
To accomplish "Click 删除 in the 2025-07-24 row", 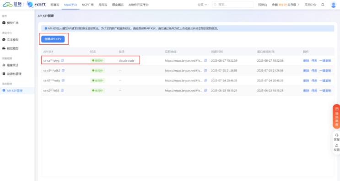I will click(306, 80).
